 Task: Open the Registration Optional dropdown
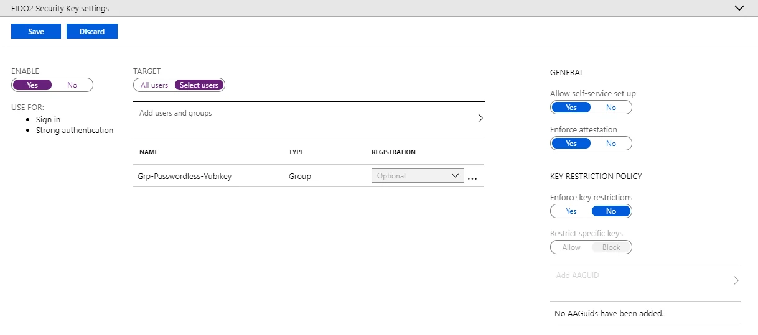coord(418,176)
